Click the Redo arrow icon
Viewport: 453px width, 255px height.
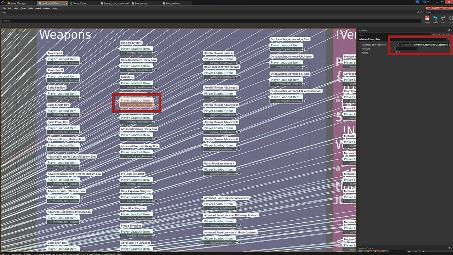(443, 18)
